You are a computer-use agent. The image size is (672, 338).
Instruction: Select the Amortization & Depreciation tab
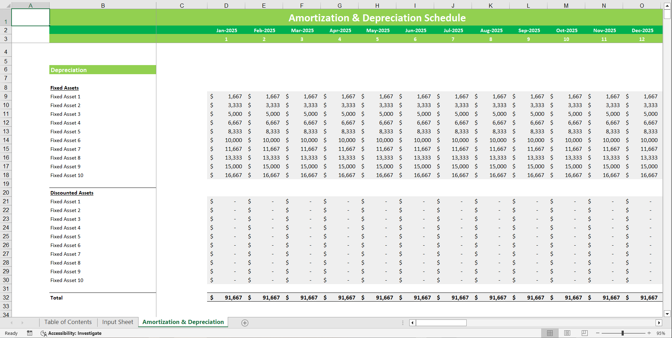click(x=183, y=322)
